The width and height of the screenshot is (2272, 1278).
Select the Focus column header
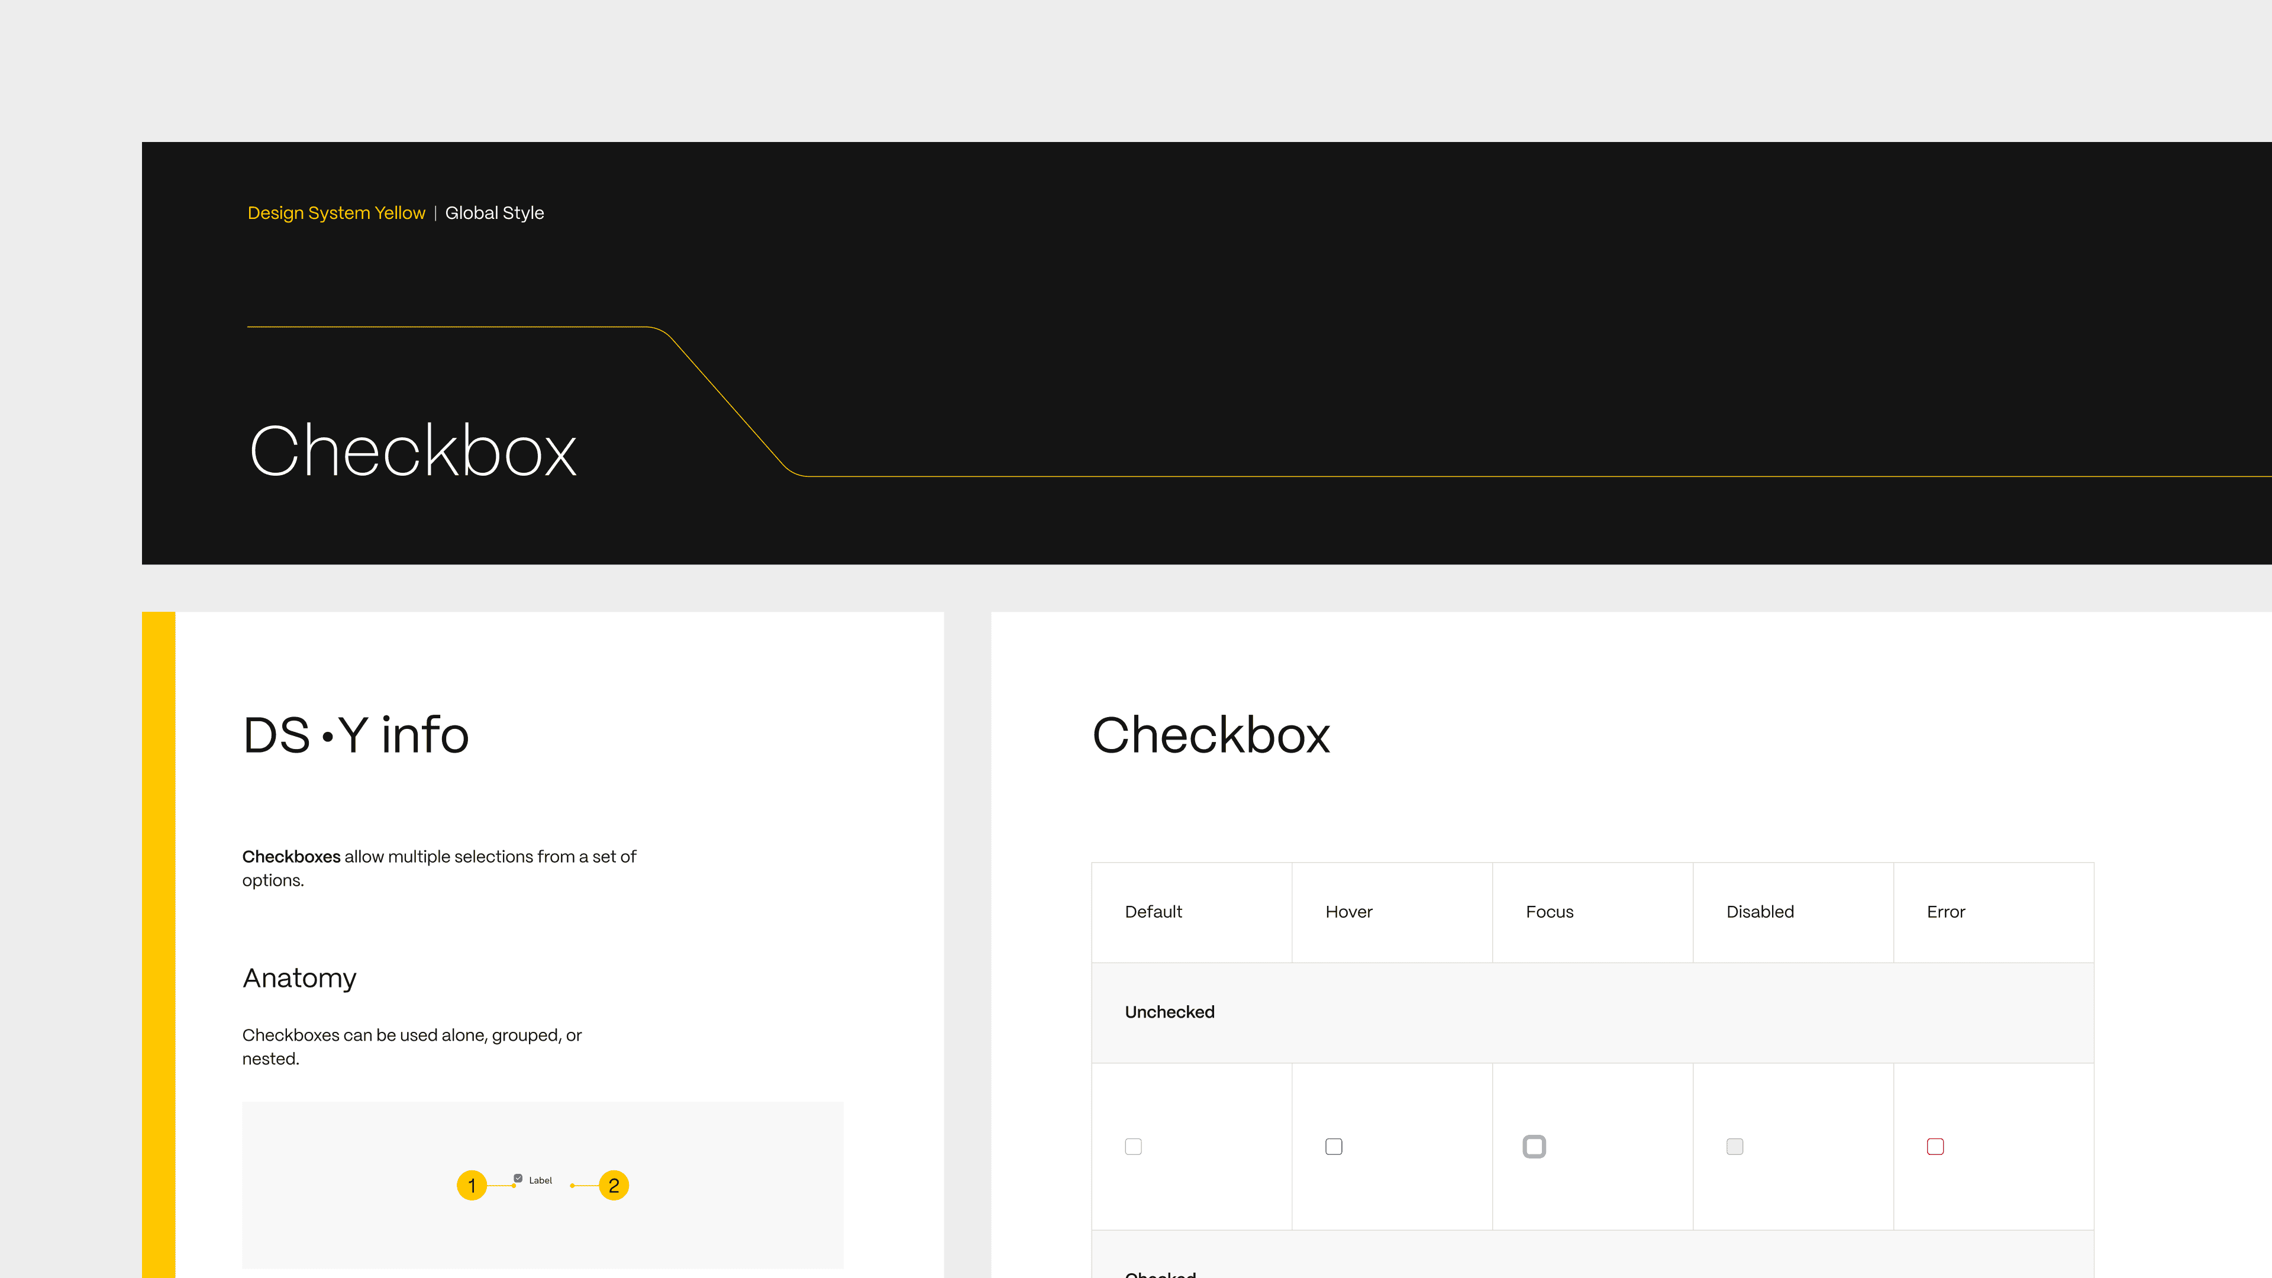[x=1549, y=912]
